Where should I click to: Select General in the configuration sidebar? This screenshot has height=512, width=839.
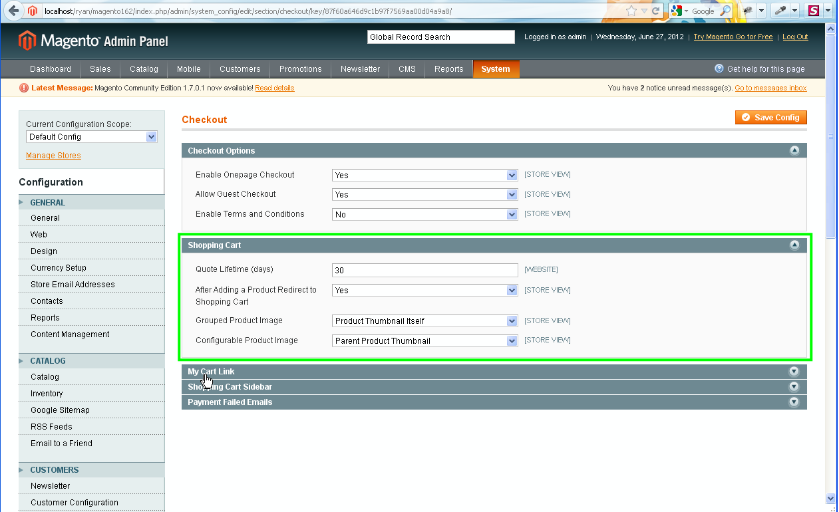click(x=45, y=218)
